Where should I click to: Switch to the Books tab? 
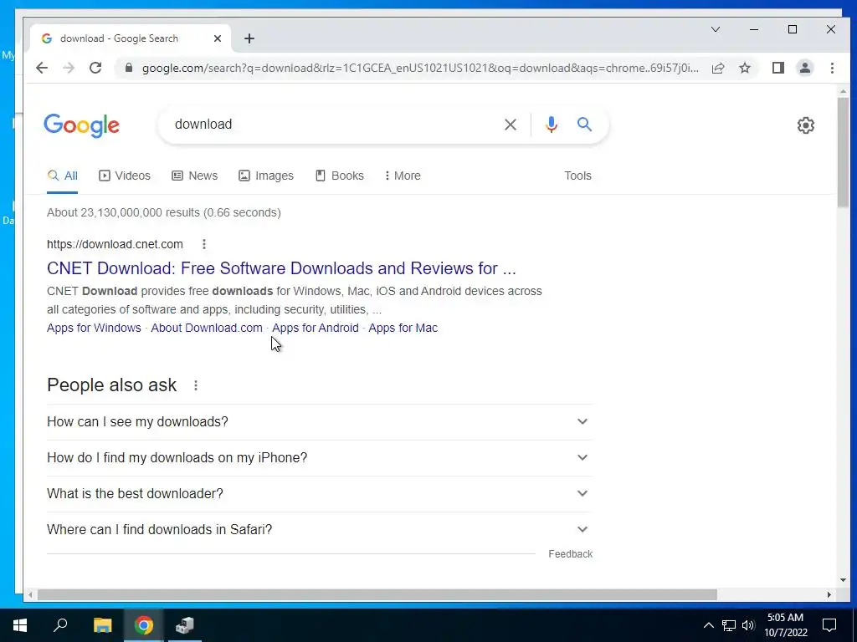pos(340,176)
